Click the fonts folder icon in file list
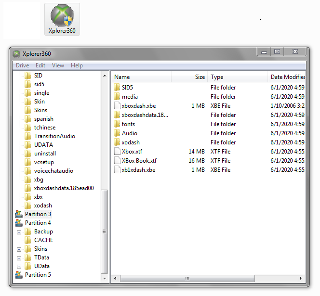 coord(117,124)
